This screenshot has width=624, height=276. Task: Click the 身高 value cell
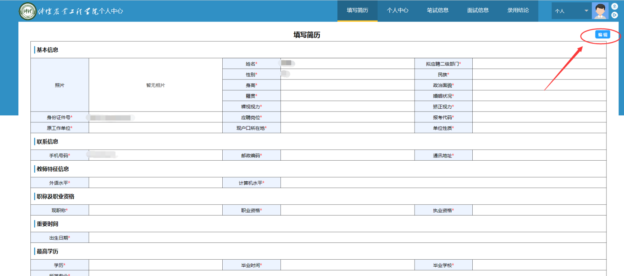point(347,85)
